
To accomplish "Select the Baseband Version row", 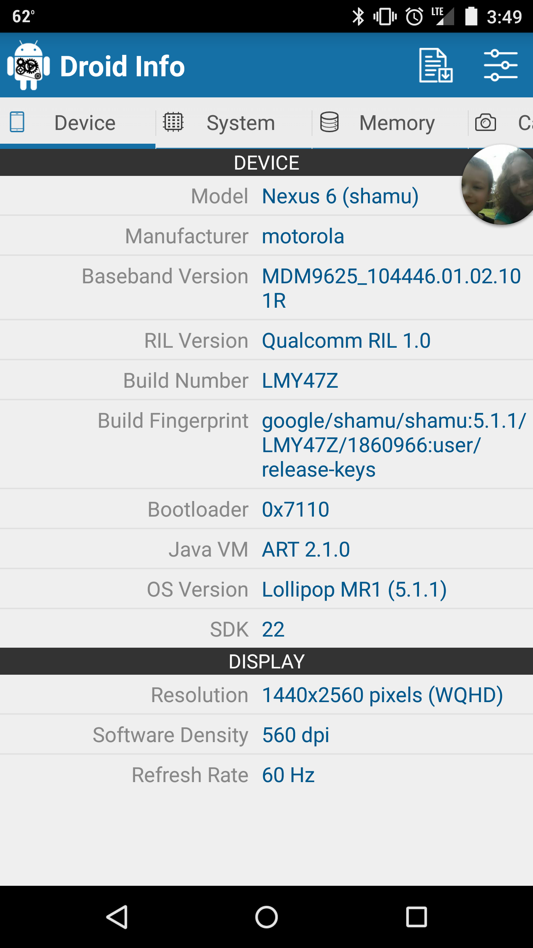I will coord(266,288).
